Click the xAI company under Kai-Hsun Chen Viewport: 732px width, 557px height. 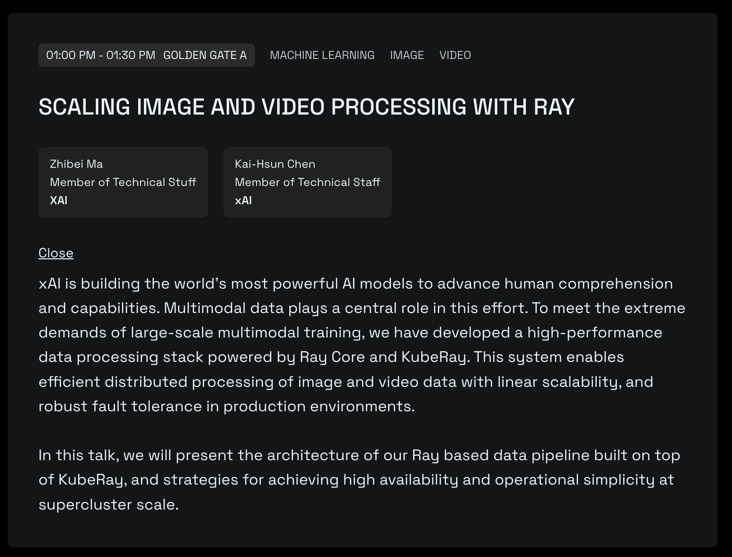pyautogui.click(x=243, y=200)
